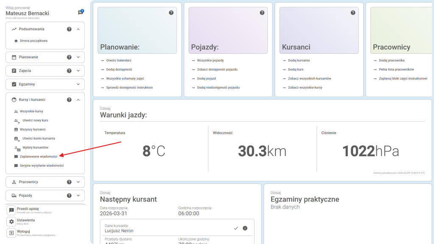The width and height of the screenshot is (434, 244).
Task: Click the Pełna lista pracowników link
Action: pyautogui.click(x=396, y=69)
